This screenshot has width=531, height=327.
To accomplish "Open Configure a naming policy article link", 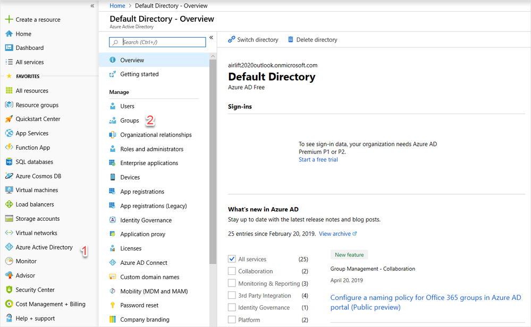I will click(425, 302).
